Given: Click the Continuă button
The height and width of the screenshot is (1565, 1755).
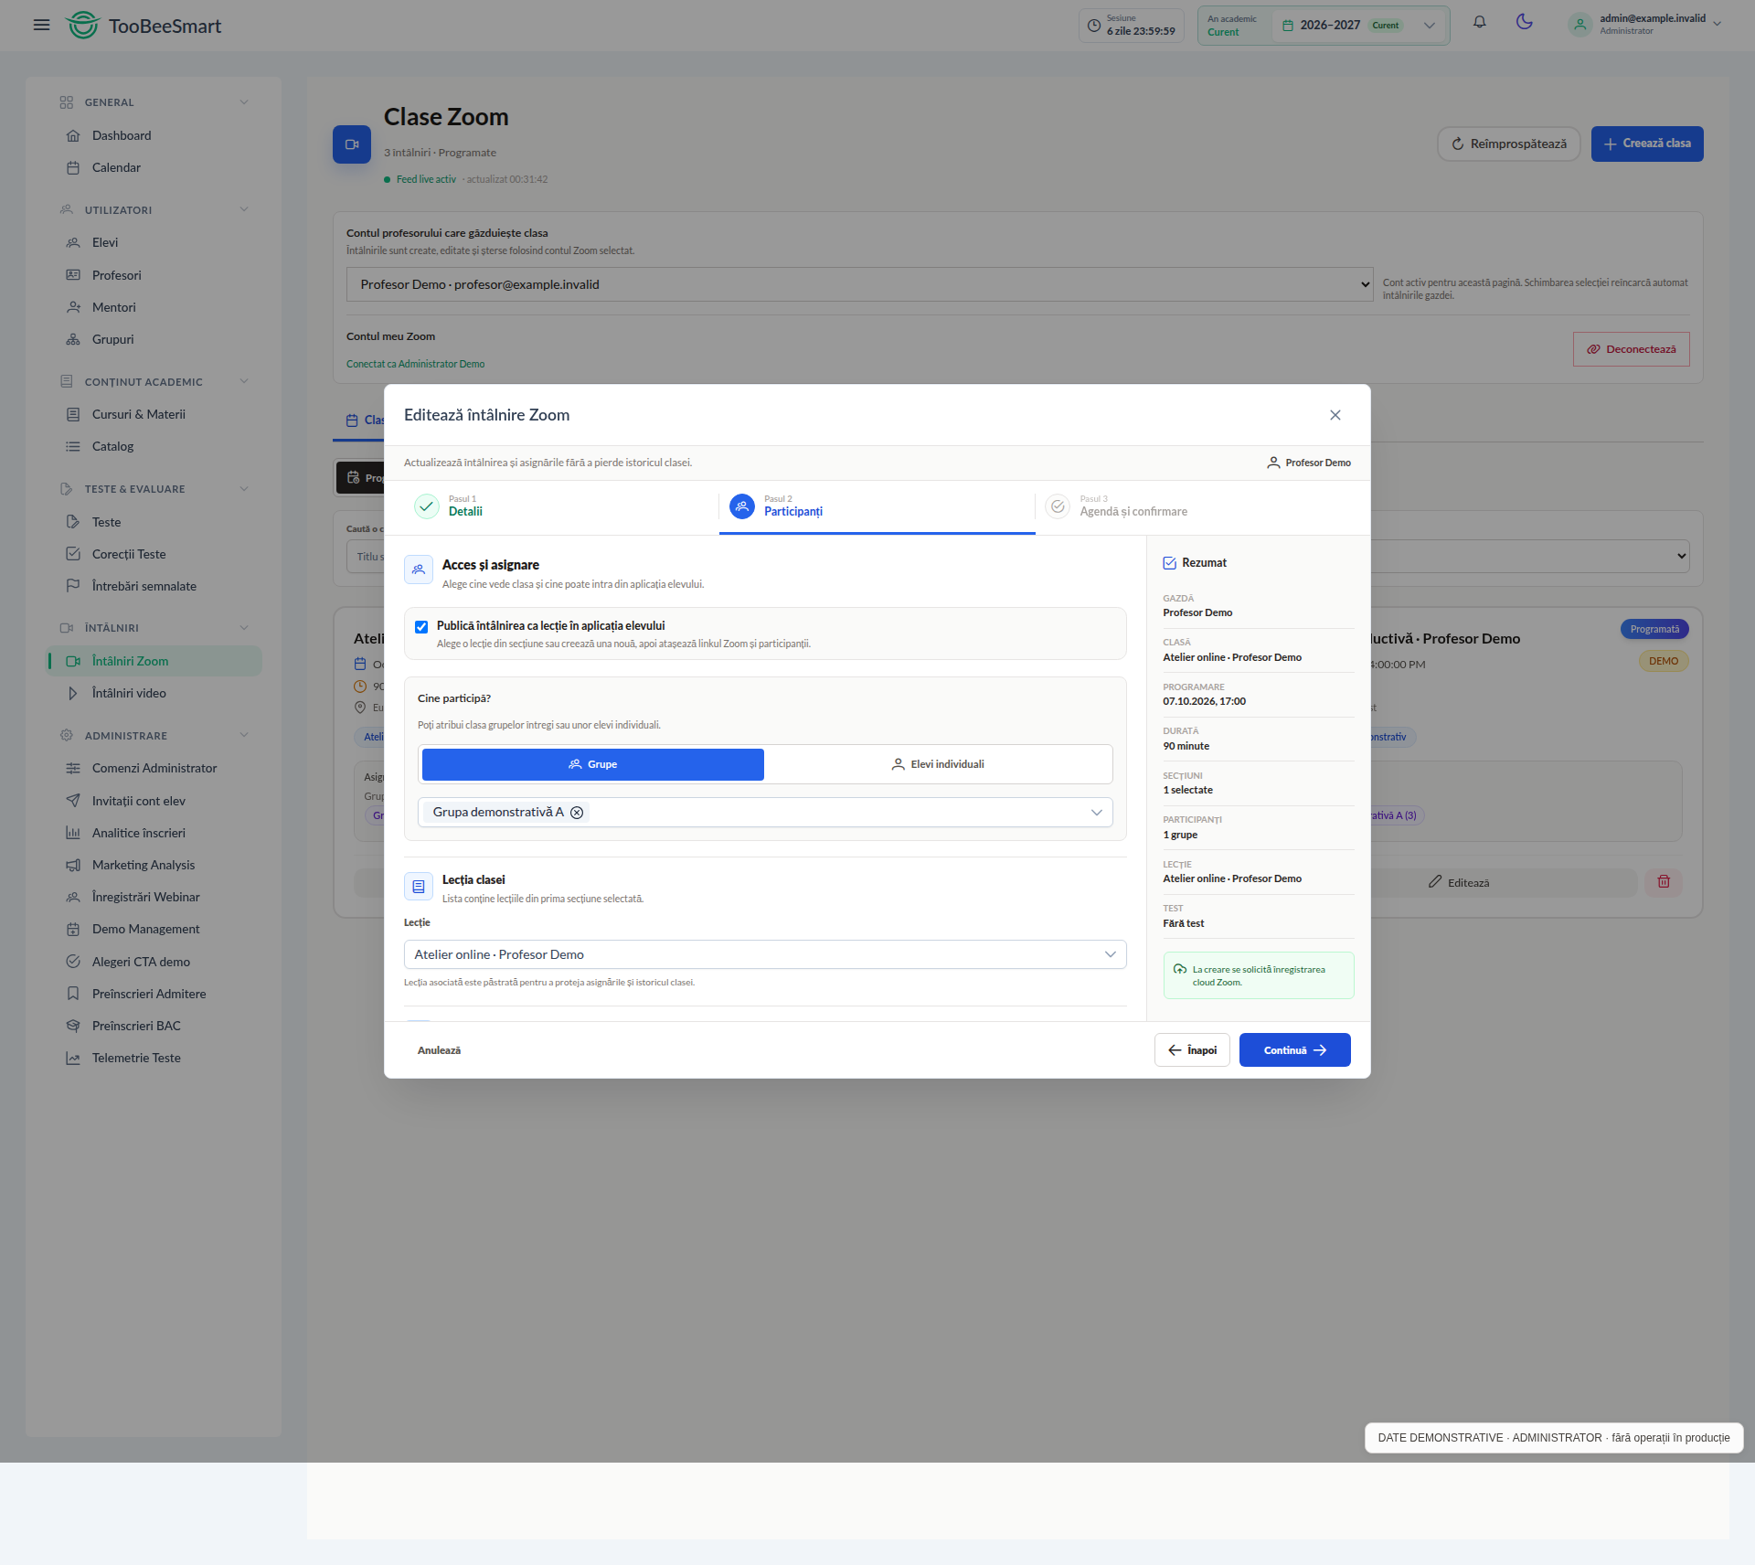Looking at the screenshot, I should pos(1294,1050).
